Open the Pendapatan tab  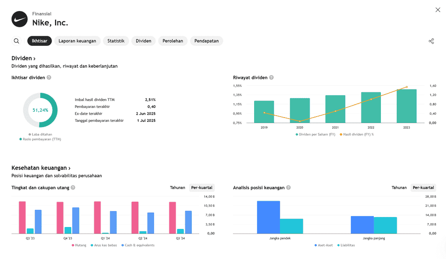tap(207, 41)
